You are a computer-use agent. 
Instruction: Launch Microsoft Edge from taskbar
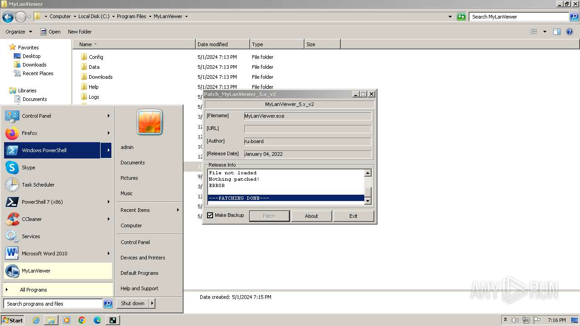(x=97, y=320)
